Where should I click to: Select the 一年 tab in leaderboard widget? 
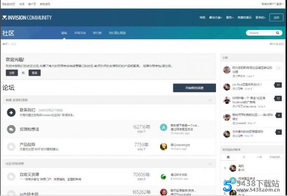click(259, 157)
